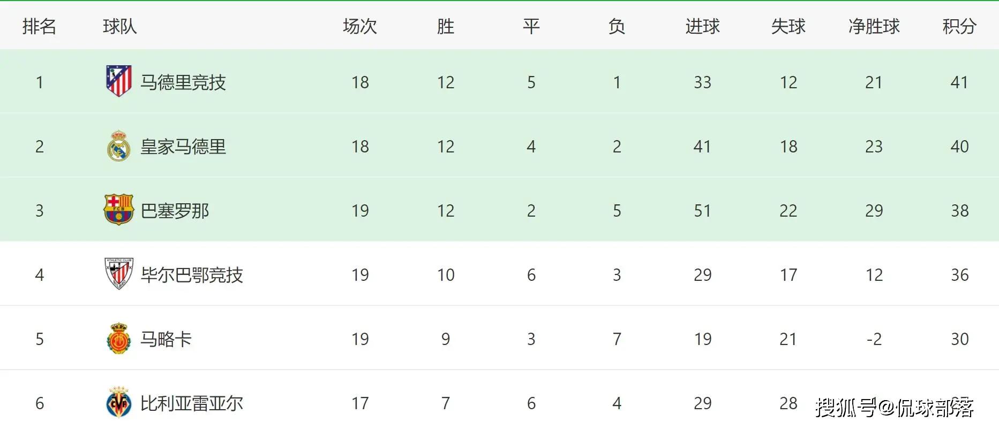Click the 进球 column header

[x=702, y=26]
